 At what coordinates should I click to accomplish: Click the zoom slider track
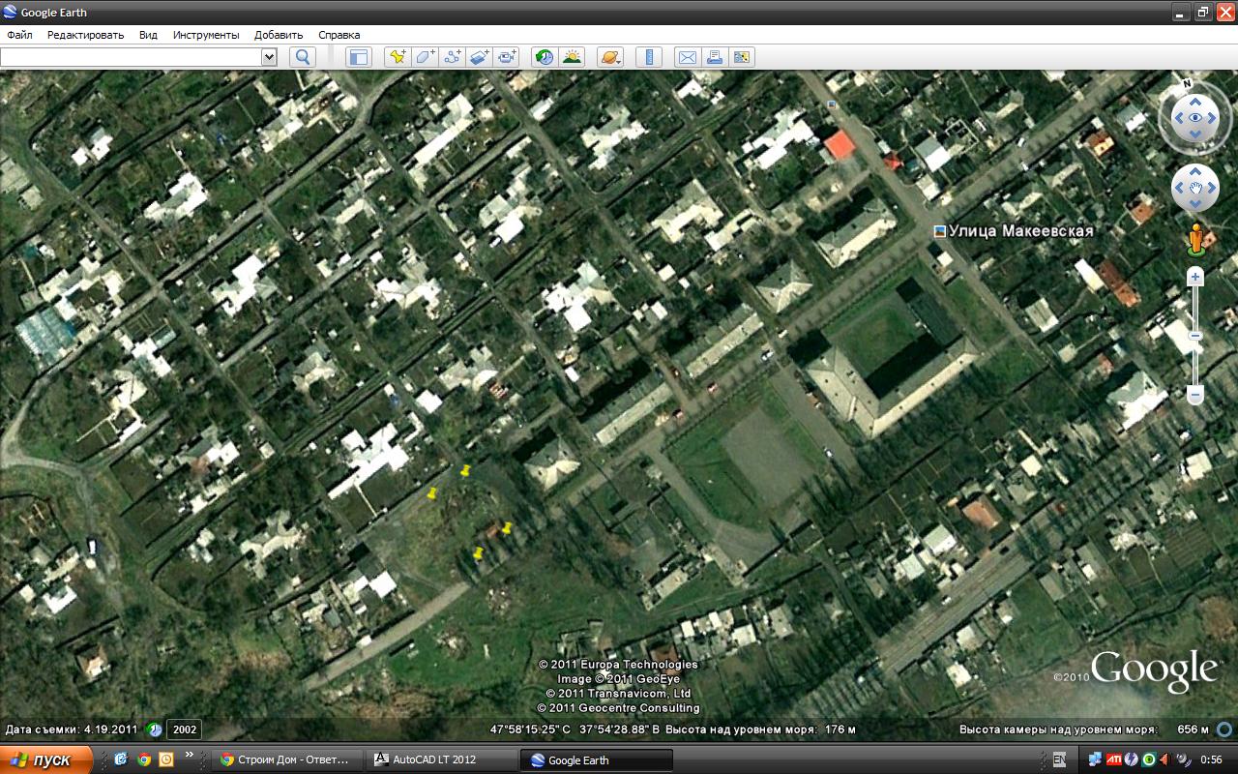point(1195,335)
